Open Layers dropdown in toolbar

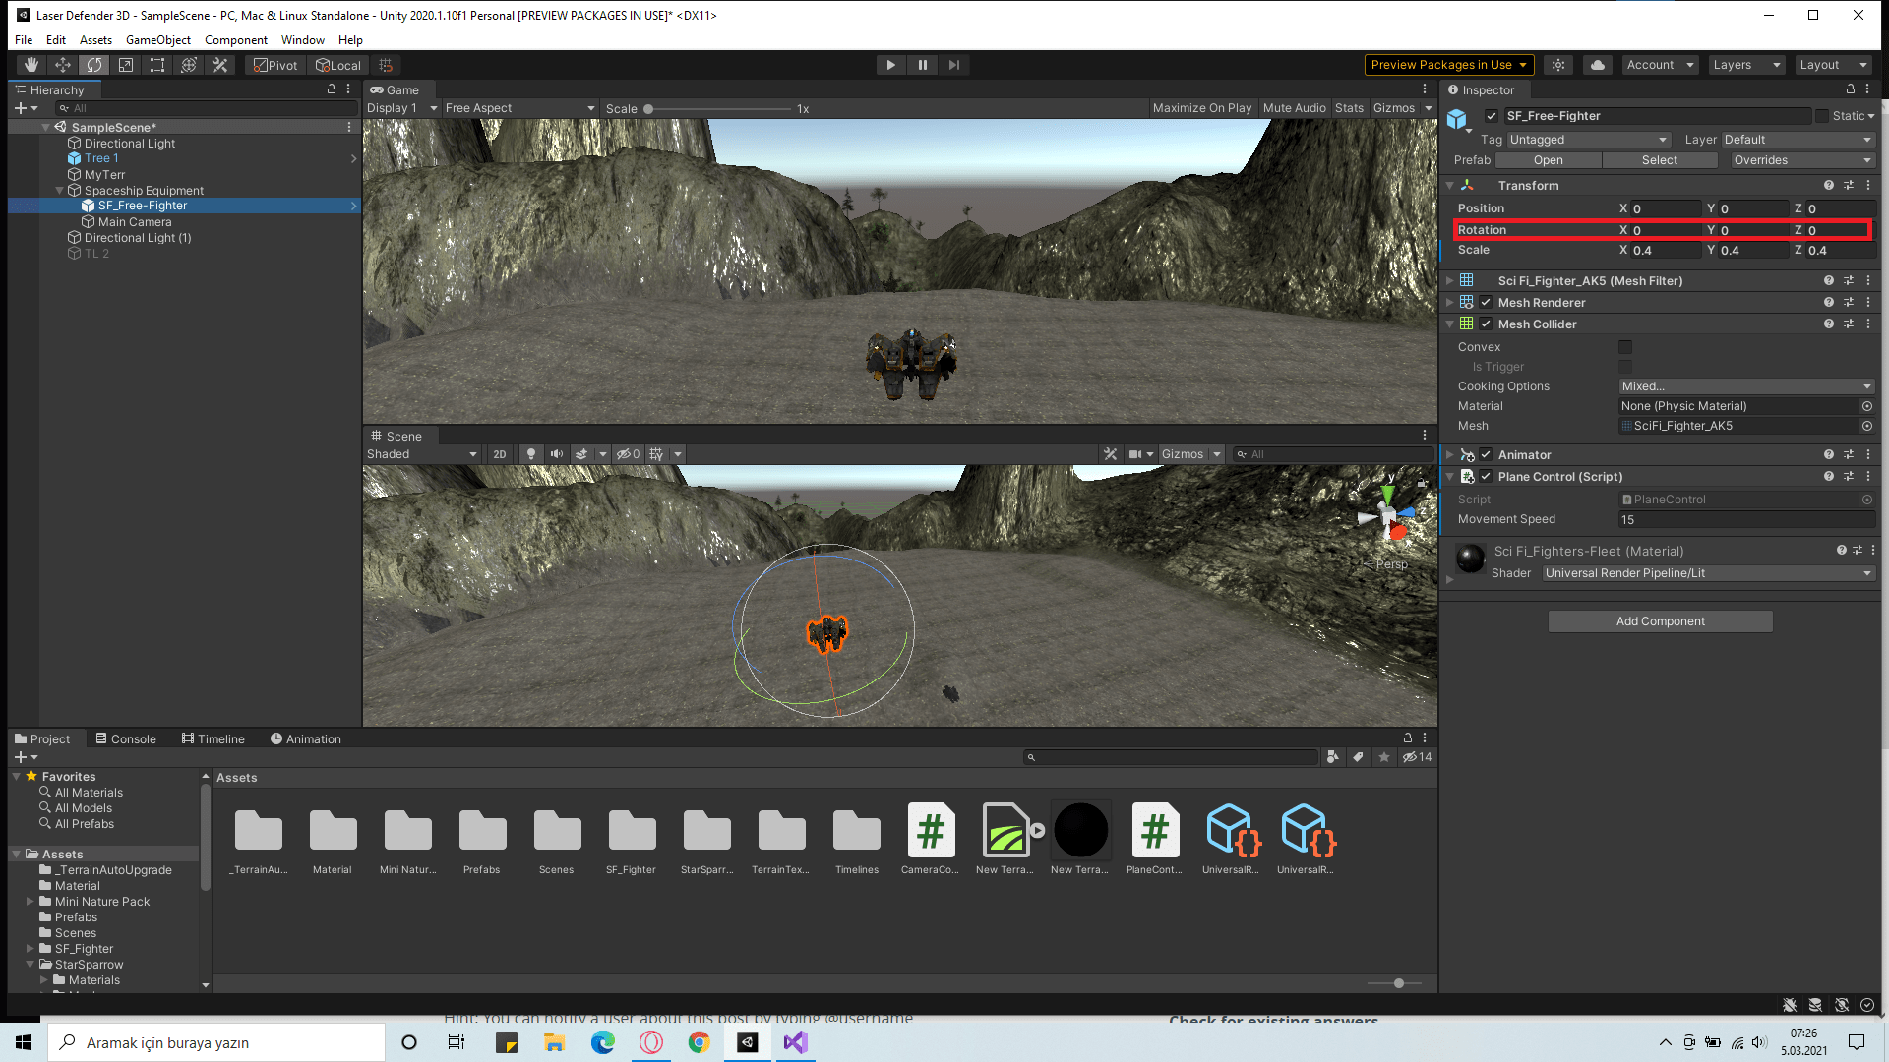tap(1746, 65)
